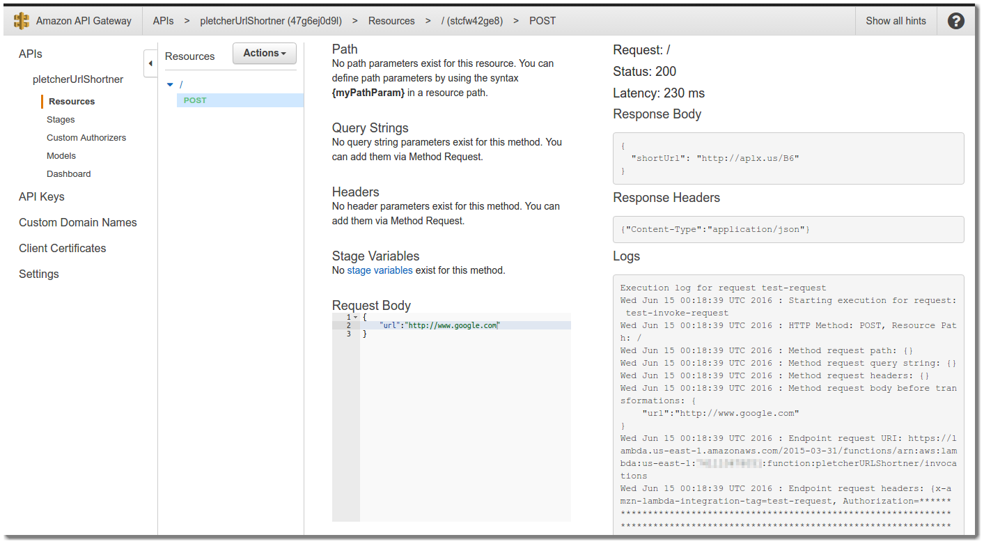Open APIs in left sidebar
This screenshot has width=984, height=544.
pyautogui.click(x=31, y=54)
